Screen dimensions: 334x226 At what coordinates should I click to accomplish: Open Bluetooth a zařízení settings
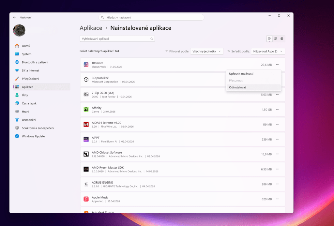41,62
